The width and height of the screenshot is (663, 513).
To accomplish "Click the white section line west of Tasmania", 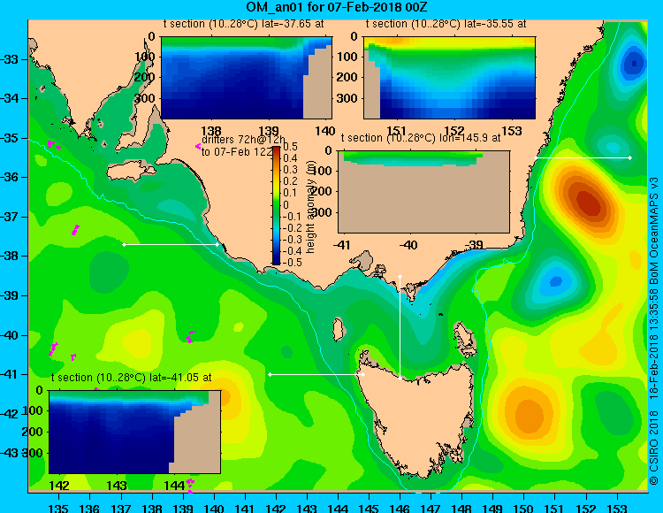I will point(316,375).
